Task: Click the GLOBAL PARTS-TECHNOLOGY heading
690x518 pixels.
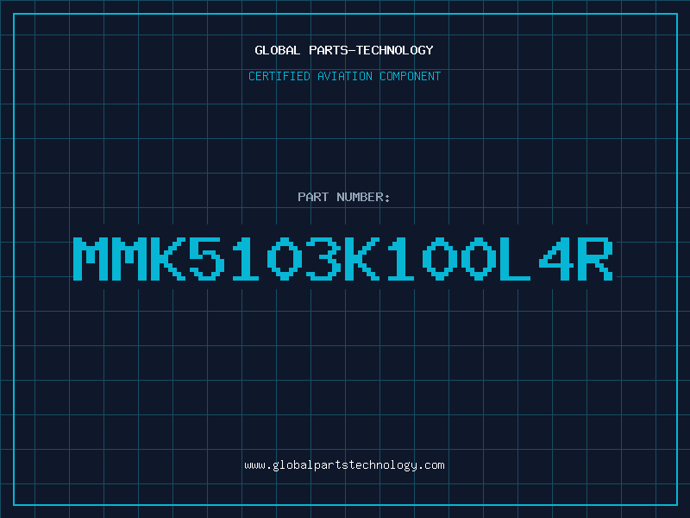Action: [344, 50]
